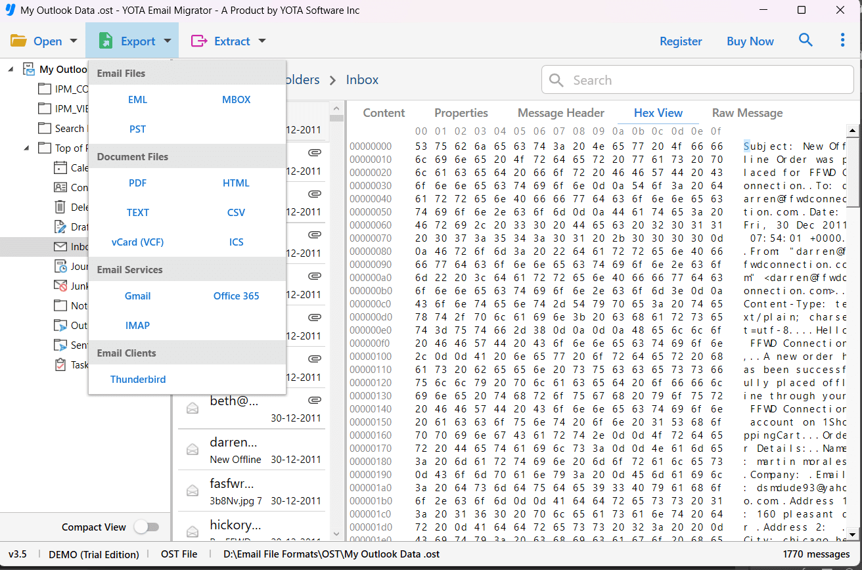Choose MBOX export format
Image resolution: width=862 pixels, height=570 pixels.
pyautogui.click(x=237, y=100)
